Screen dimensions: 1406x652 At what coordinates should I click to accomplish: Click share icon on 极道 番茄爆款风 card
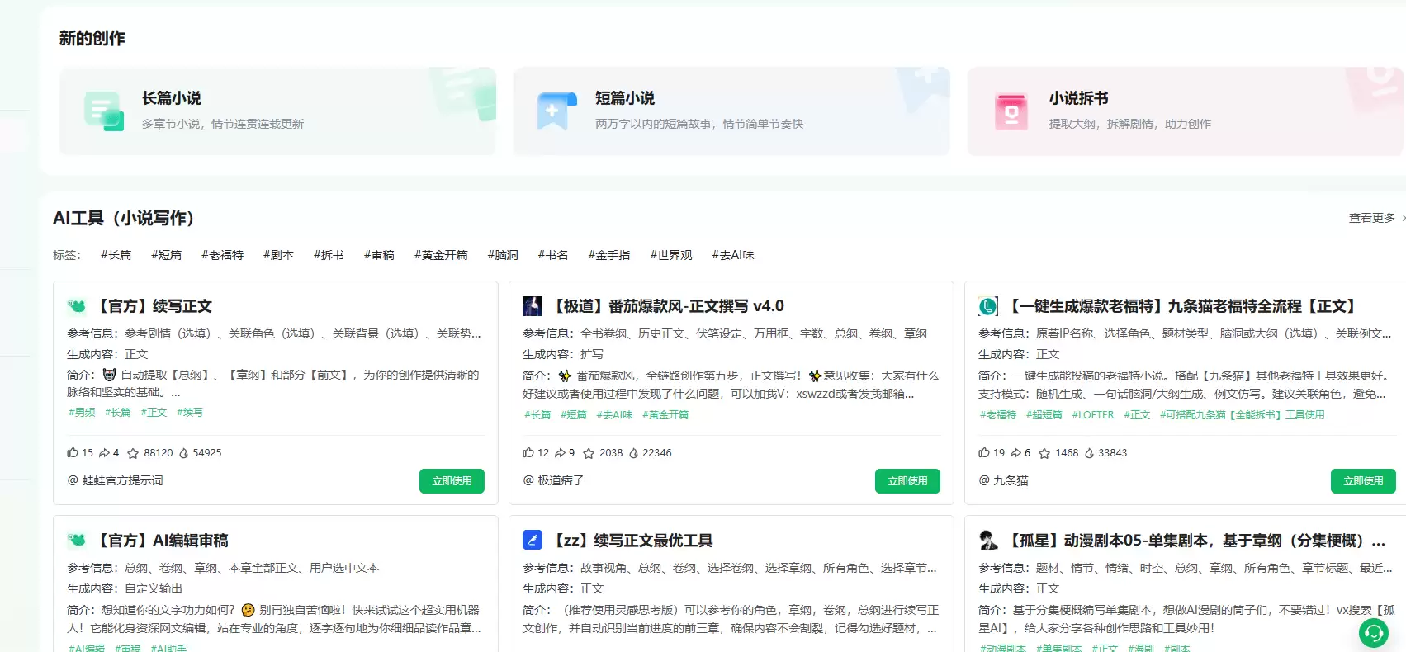[x=560, y=452]
